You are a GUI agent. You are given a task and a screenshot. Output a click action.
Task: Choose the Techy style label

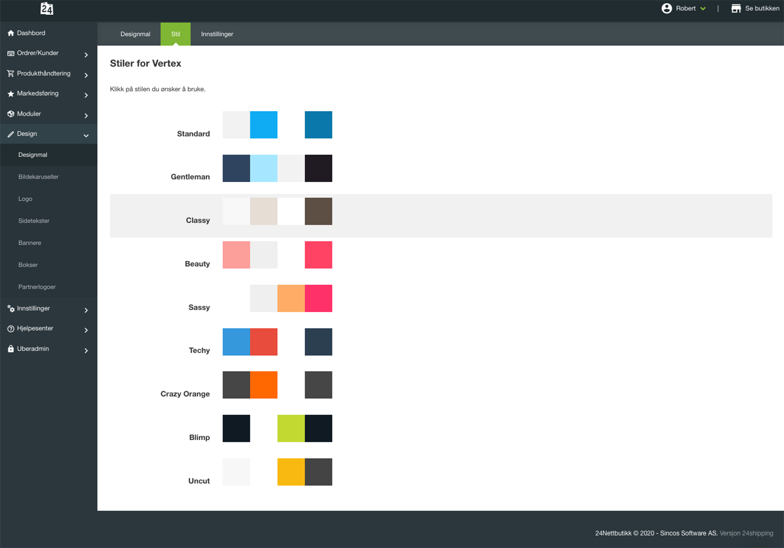point(199,350)
